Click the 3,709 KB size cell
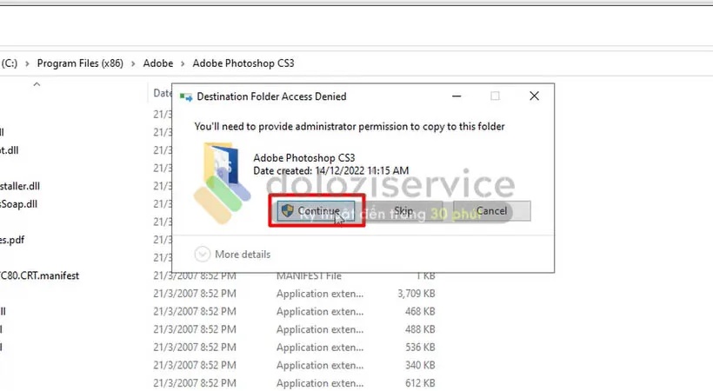Screen dimensions: 713x391 (x=416, y=294)
